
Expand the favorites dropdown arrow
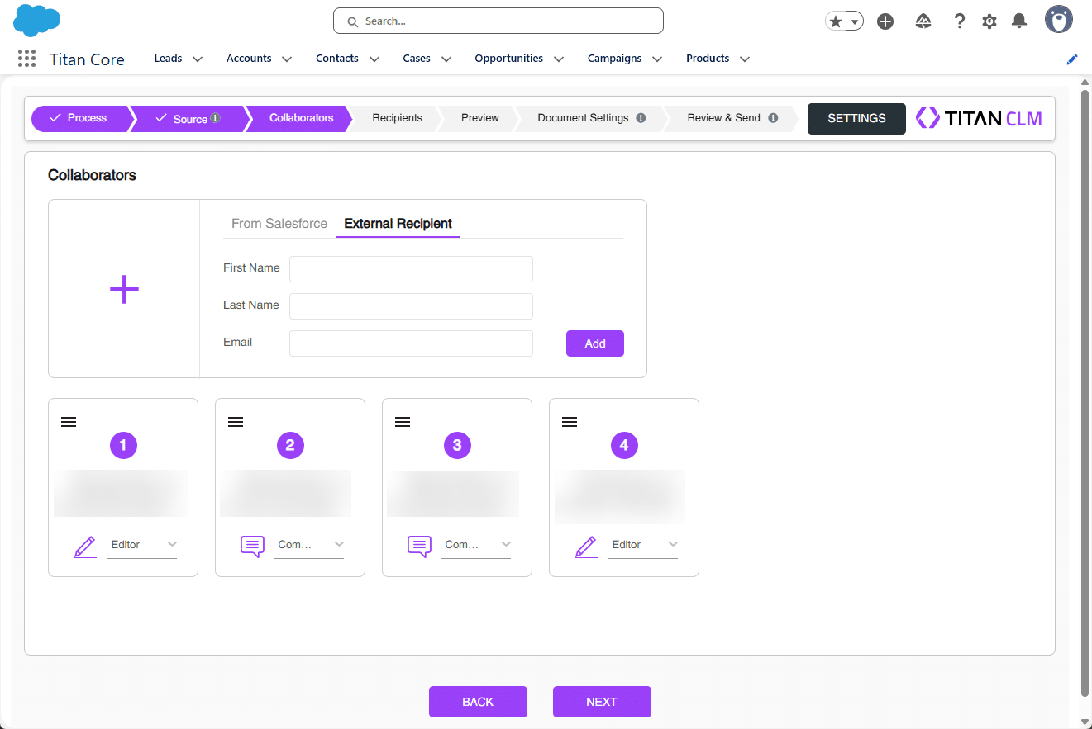[x=854, y=21]
